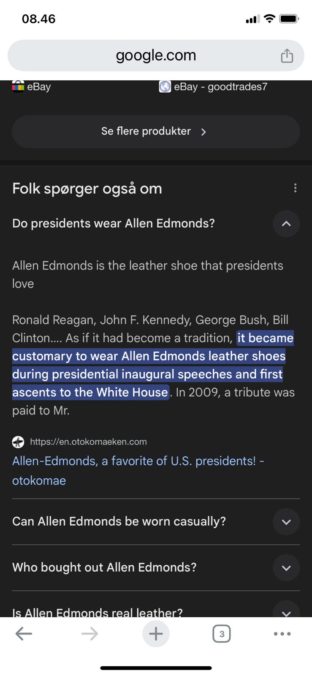Tap the google.com address bar
Screen dimensions: 312x676
click(156, 55)
